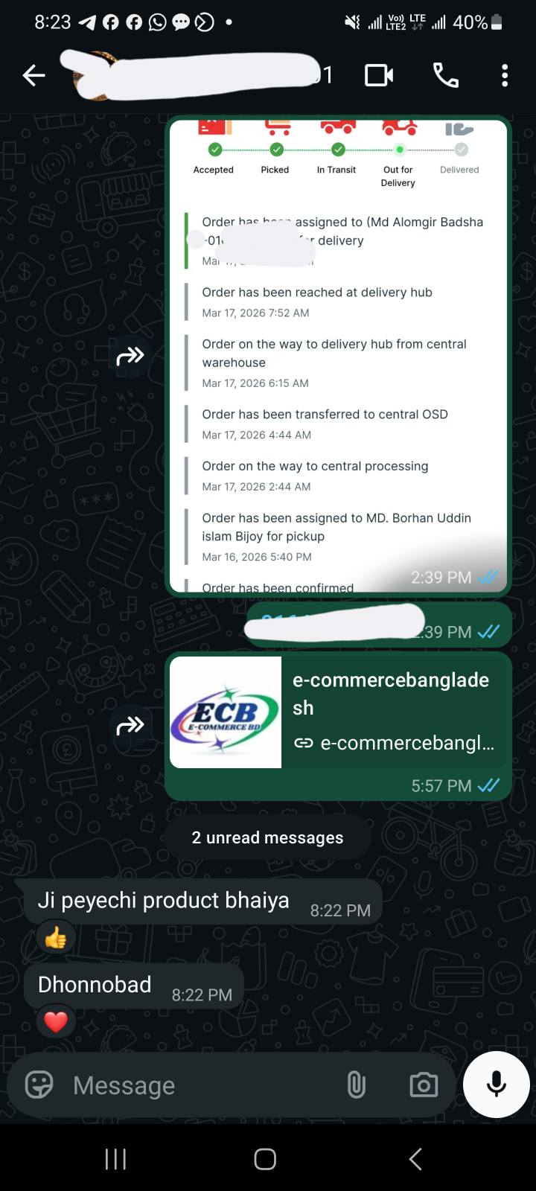Forward the order tracking screenshot
536x1191 pixels.
(130, 357)
